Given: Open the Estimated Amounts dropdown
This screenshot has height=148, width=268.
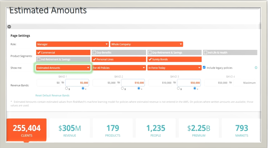Looking at the screenshot, I should point(63,68).
